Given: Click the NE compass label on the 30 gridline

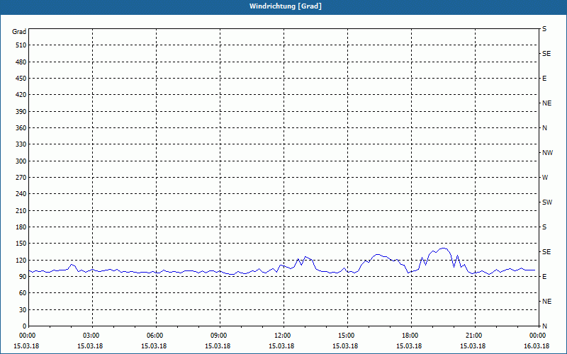Looking at the screenshot, I should 547,302.
